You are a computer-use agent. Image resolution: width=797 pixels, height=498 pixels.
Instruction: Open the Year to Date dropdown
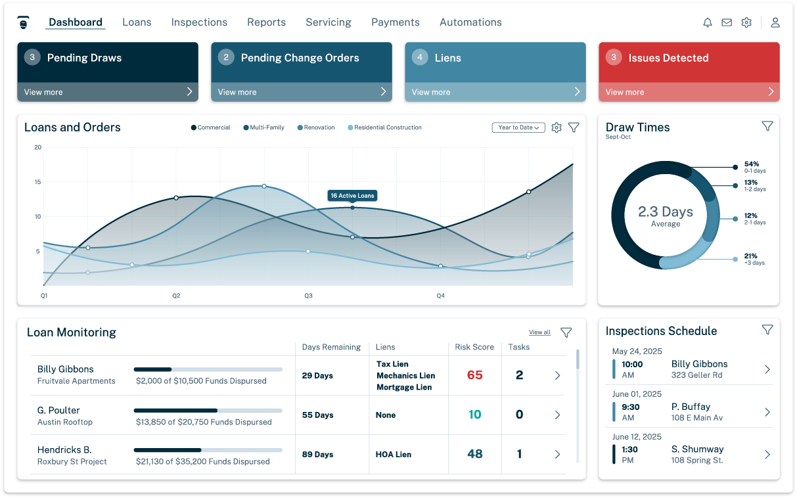pyautogui.click(x=518, y=127)
